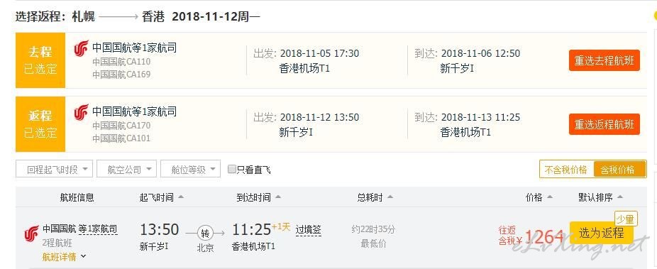This screenshot has height=269, width=657.
Task: Sort by 默认排序 column header
Action: [x=595, y=197]
